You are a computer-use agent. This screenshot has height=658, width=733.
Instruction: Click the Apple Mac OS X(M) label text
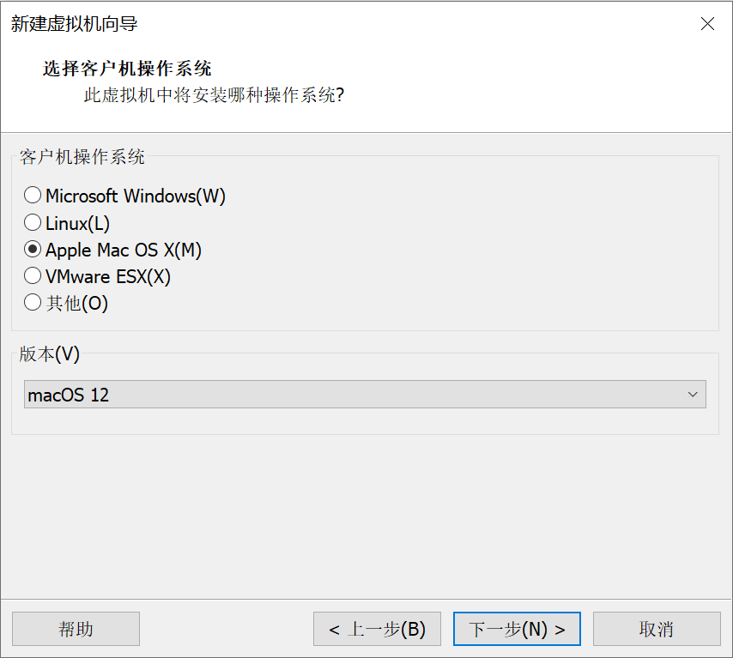pyautogui.click(x=124, y=250)
